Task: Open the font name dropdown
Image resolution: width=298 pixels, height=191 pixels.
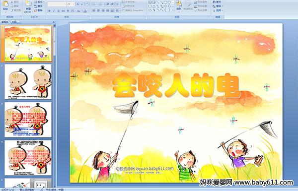Action: (x=57, y=4)
